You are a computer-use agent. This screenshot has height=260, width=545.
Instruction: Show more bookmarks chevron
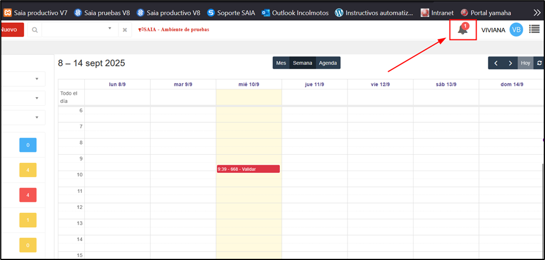[537, 12]
